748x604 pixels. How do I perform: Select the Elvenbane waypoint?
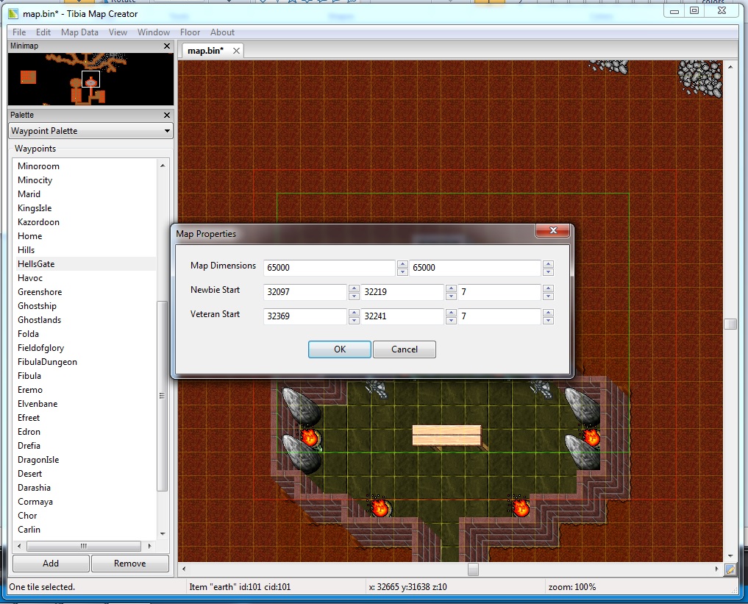[x=38, y=404]
